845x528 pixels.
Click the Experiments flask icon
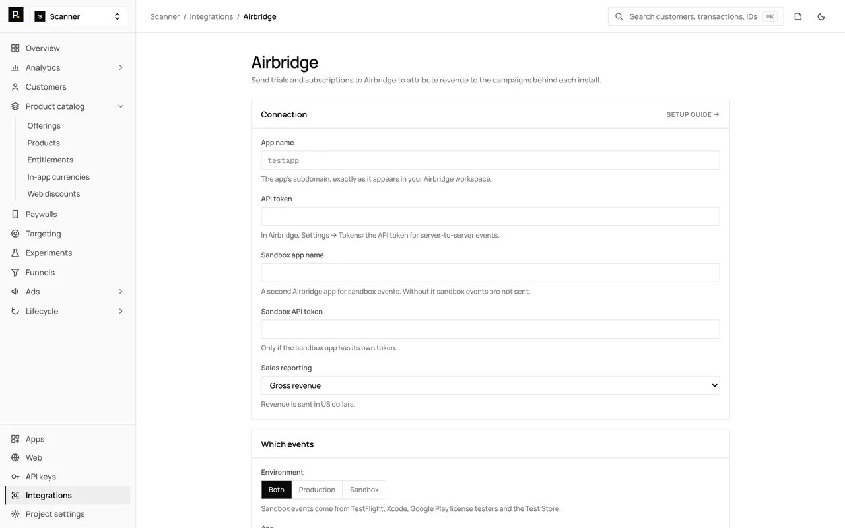(15, 253)
